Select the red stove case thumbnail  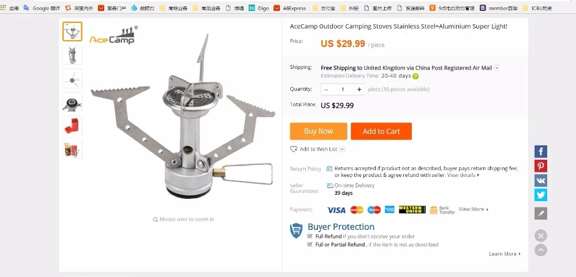[x=72, y=125]
